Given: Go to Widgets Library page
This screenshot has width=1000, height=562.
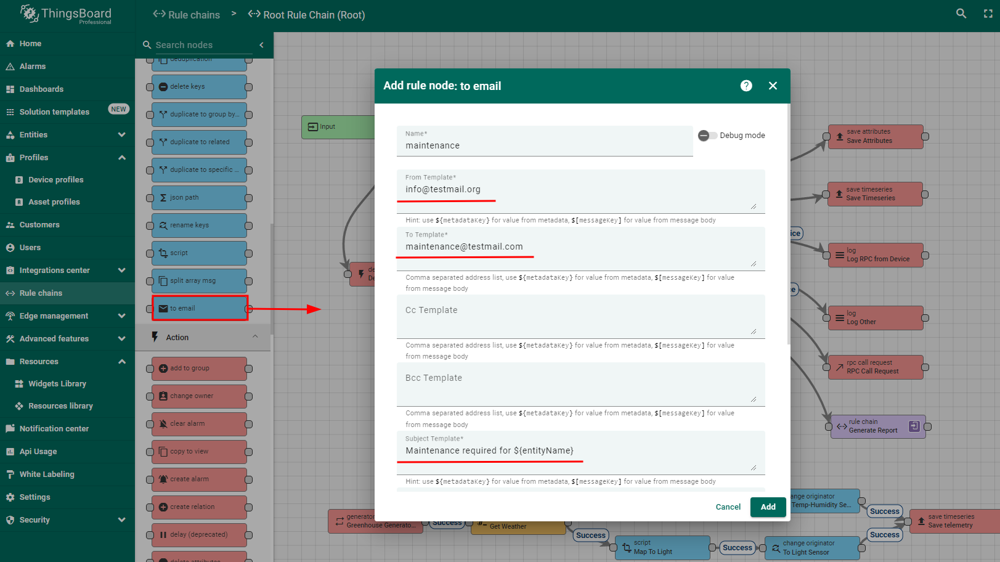Looking at the screenshot, I should (57, 384).
